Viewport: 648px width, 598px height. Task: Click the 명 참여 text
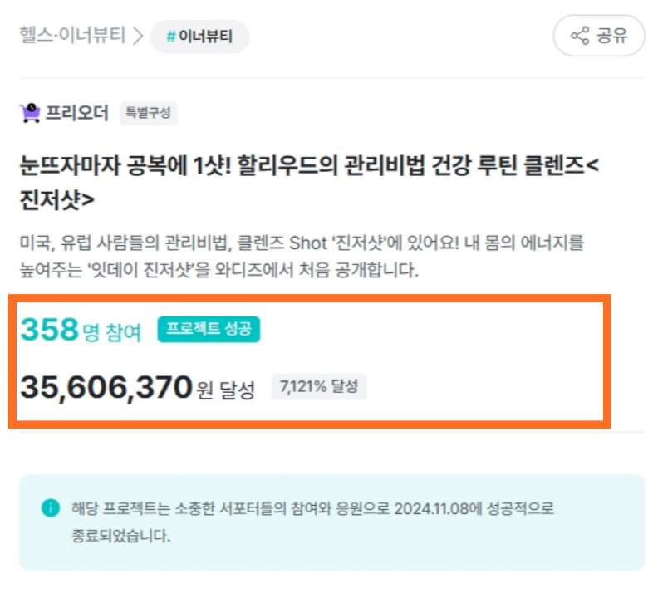tap(112, 332)
